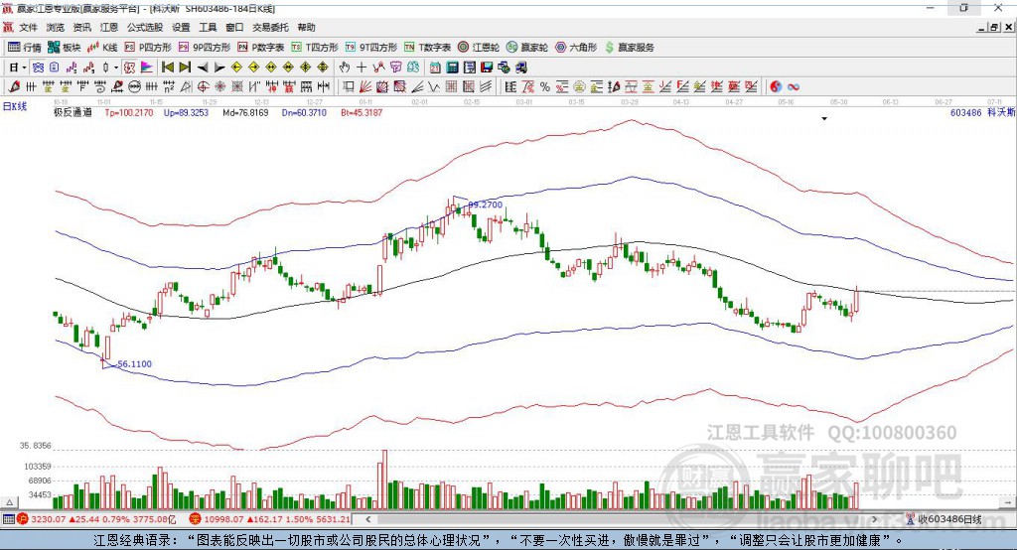
Task: Open the 公式选股 menu
Action: 145,27
